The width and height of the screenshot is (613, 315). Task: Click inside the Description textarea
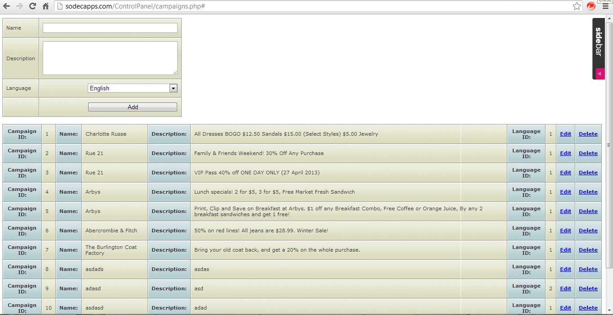[x=110, y=58]
